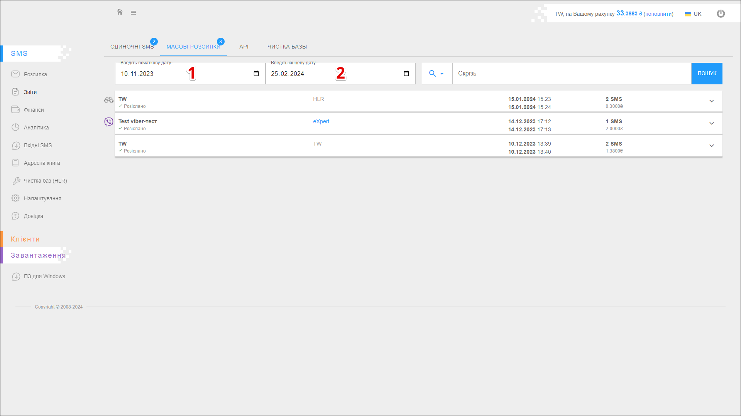Expand the 15.01.2024 HLR campaign row
Screen dimensions: 741x416
[711, 101]
